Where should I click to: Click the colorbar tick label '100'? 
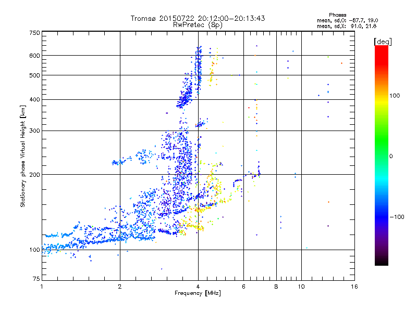[395, 96]
